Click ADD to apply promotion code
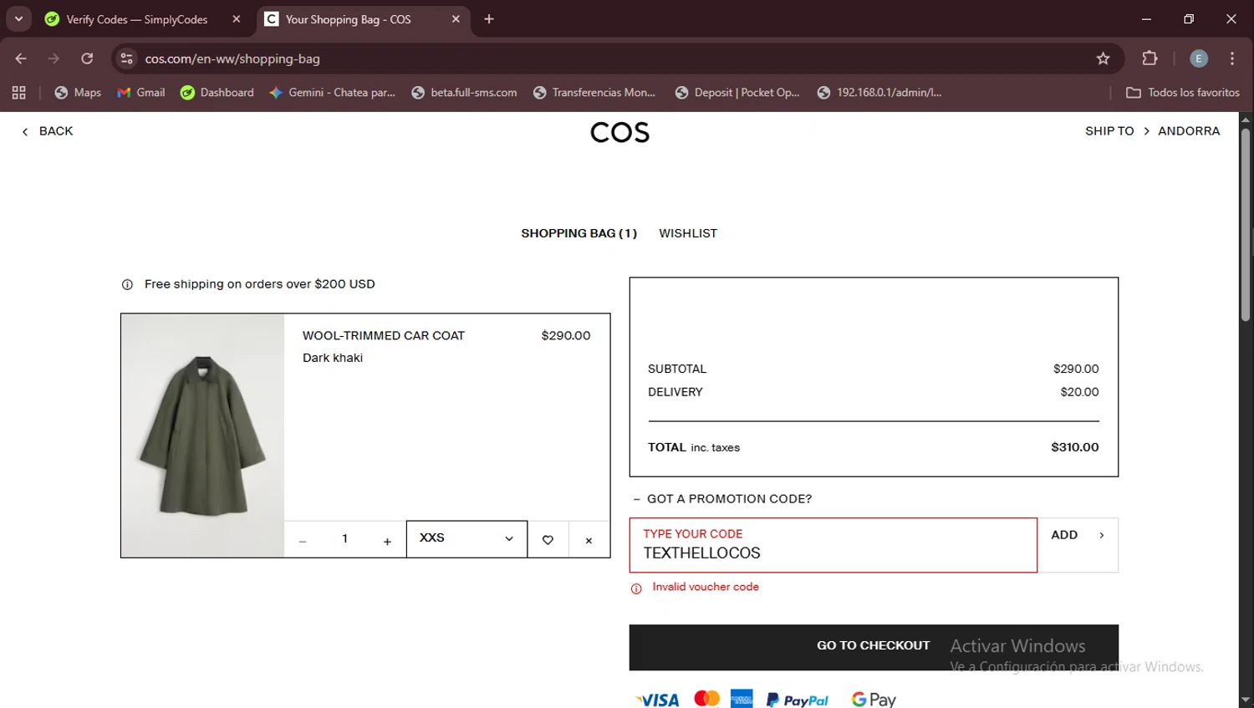 coord(1078,544)
